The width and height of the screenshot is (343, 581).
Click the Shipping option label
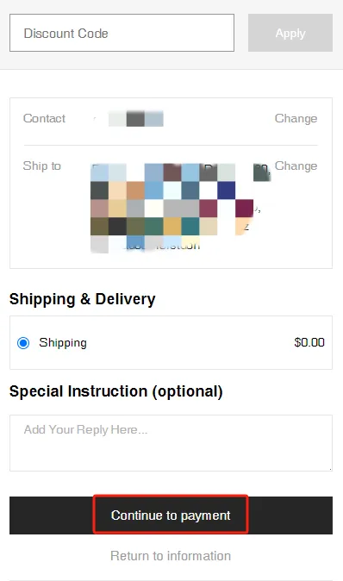coord(63,343)
